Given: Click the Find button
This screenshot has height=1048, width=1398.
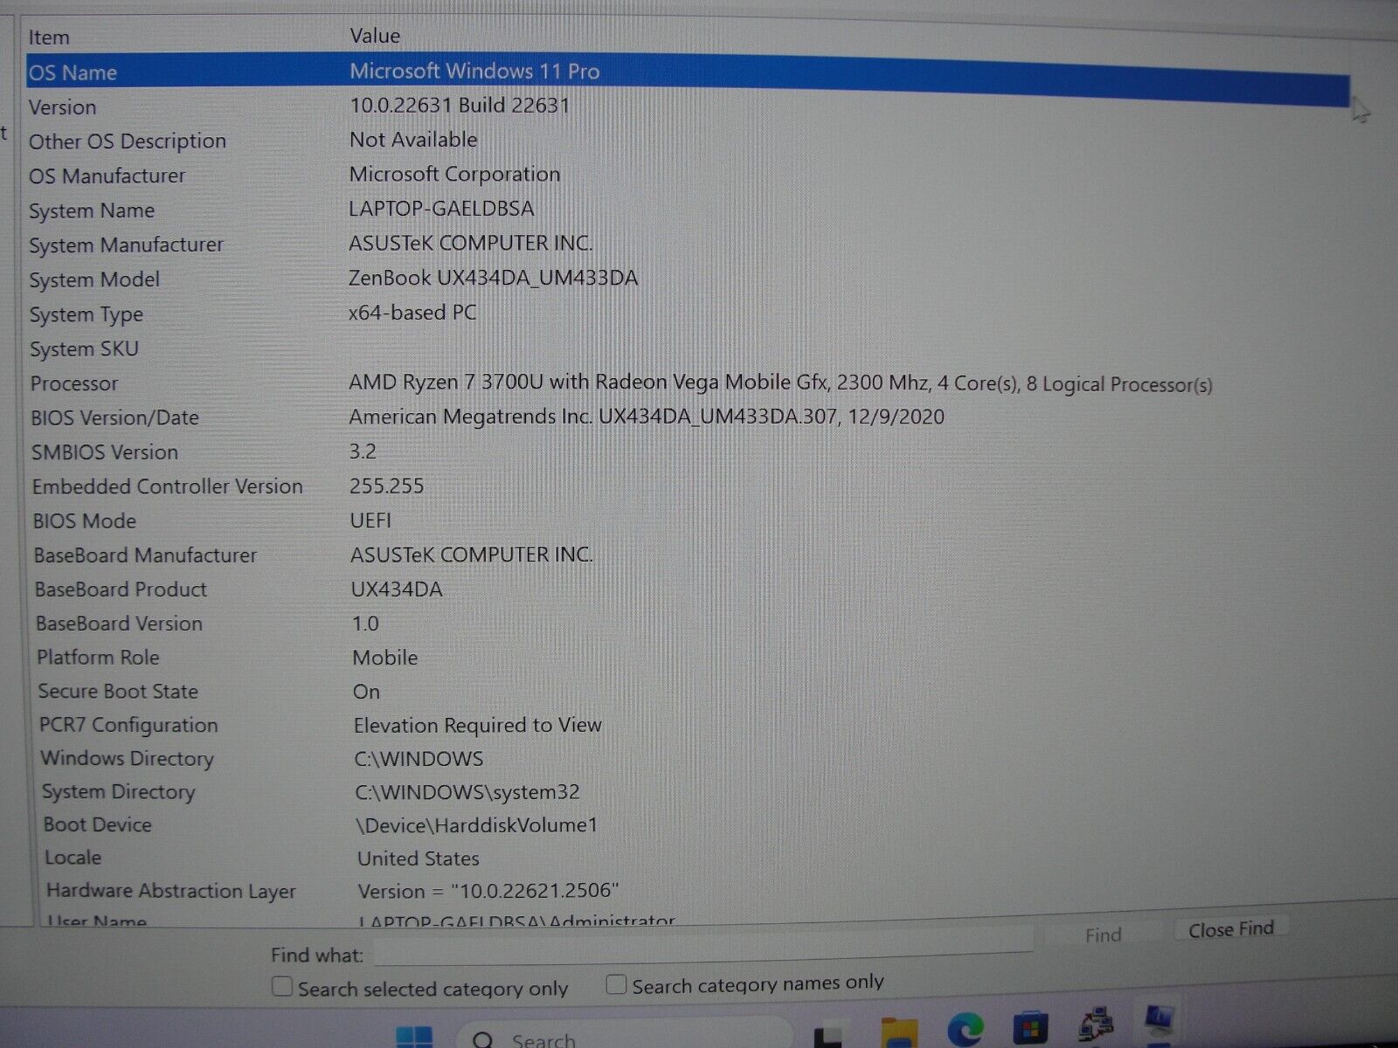Looking at the screenshot, I should click(x=1103, y=934).
